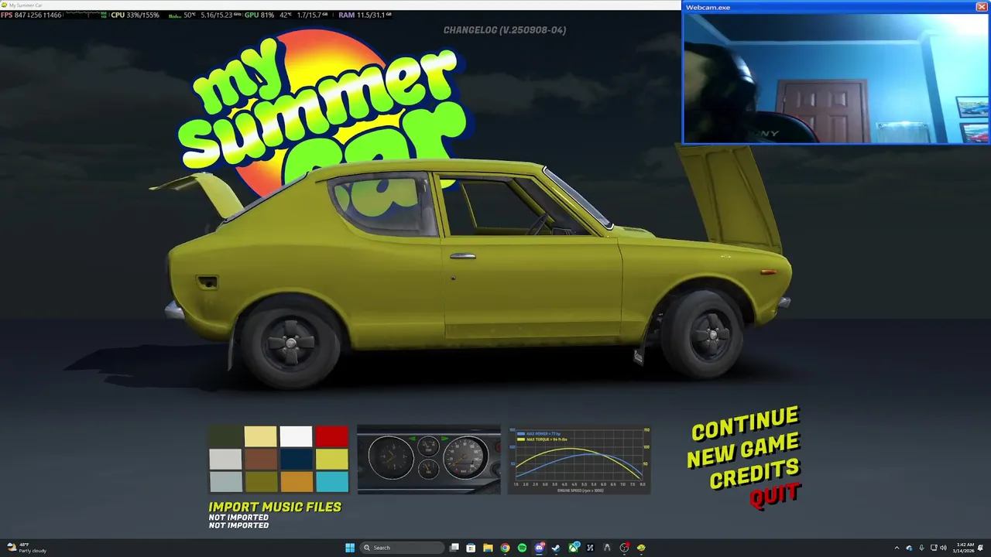
Task: Pick the pale cream yellow paint swatch
Action: coord(260,437)
